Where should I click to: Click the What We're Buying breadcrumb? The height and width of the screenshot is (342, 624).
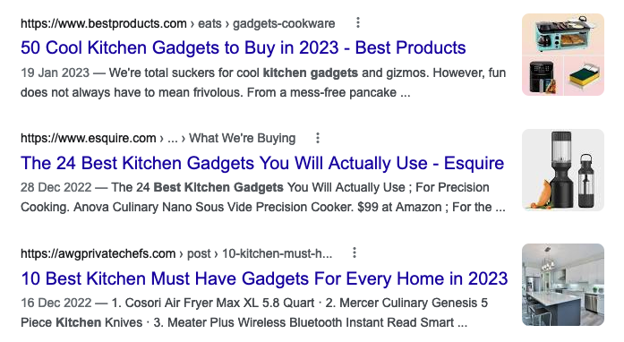click(242, 138)
